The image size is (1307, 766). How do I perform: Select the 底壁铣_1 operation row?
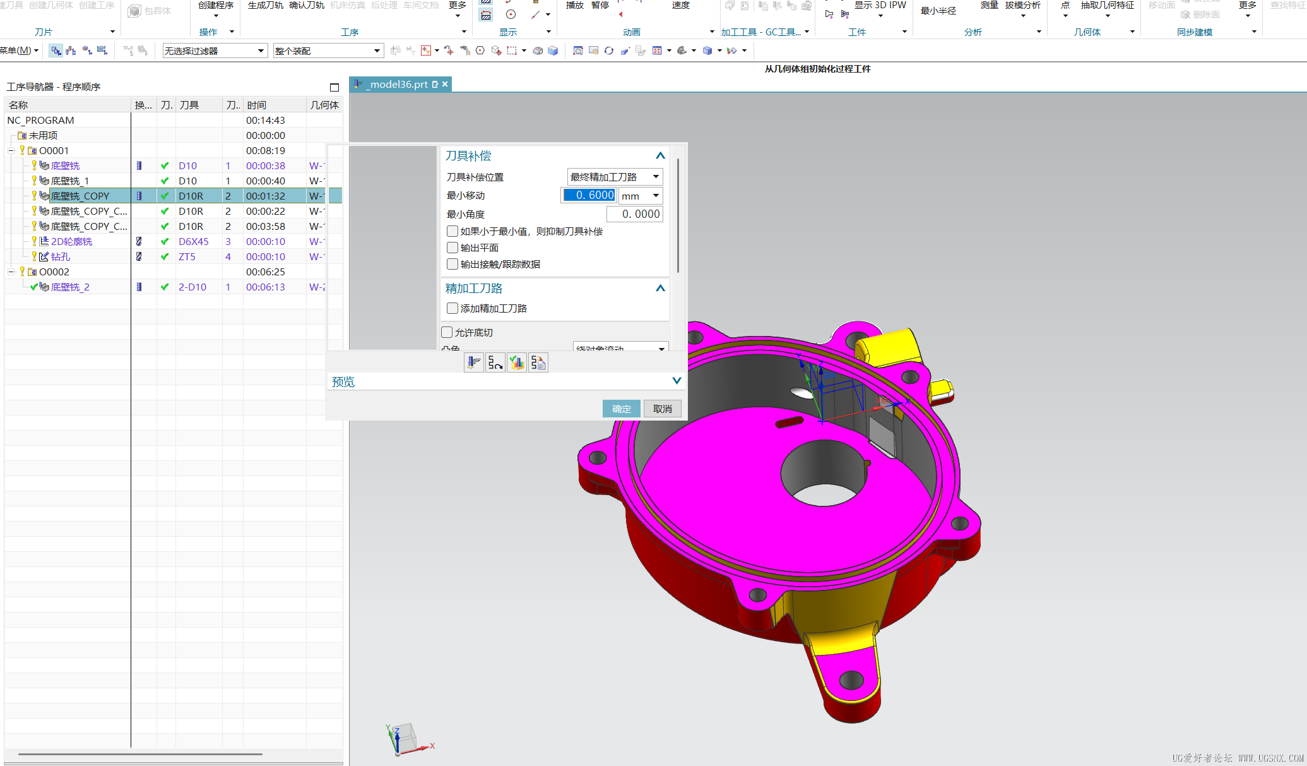173,181
